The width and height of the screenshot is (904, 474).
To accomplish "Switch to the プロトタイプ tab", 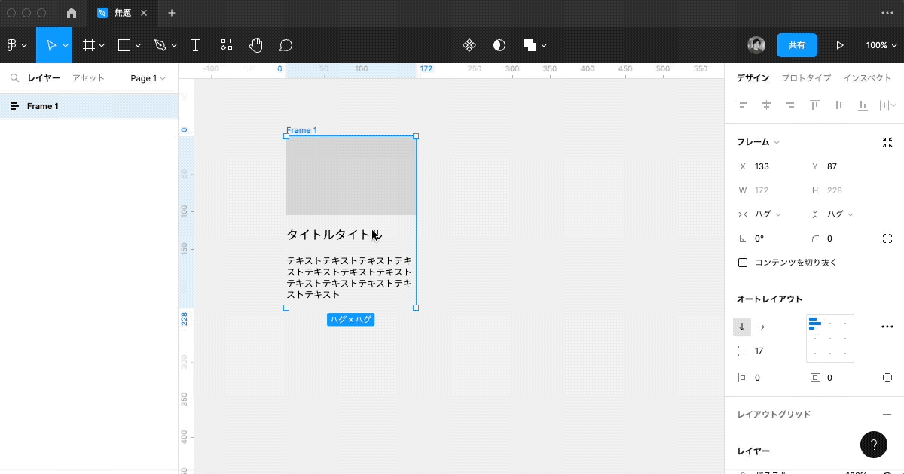I will tap(805, 77).
